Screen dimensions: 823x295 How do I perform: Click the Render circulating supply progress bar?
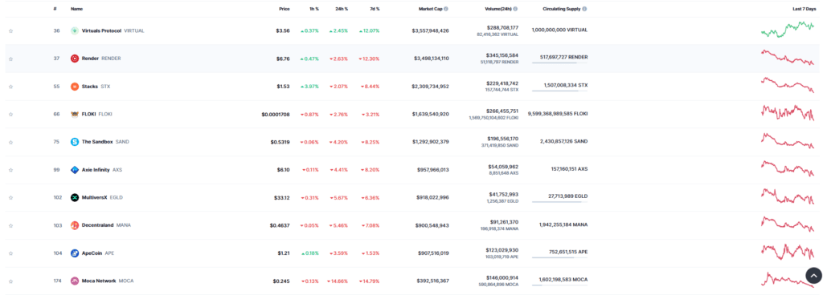pyautogui.click(x=559, y=63)
